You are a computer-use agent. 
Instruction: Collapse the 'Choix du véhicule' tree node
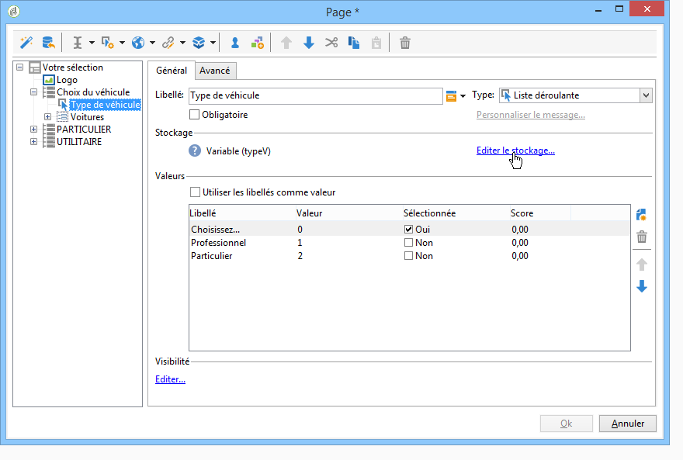pos(34,92)
